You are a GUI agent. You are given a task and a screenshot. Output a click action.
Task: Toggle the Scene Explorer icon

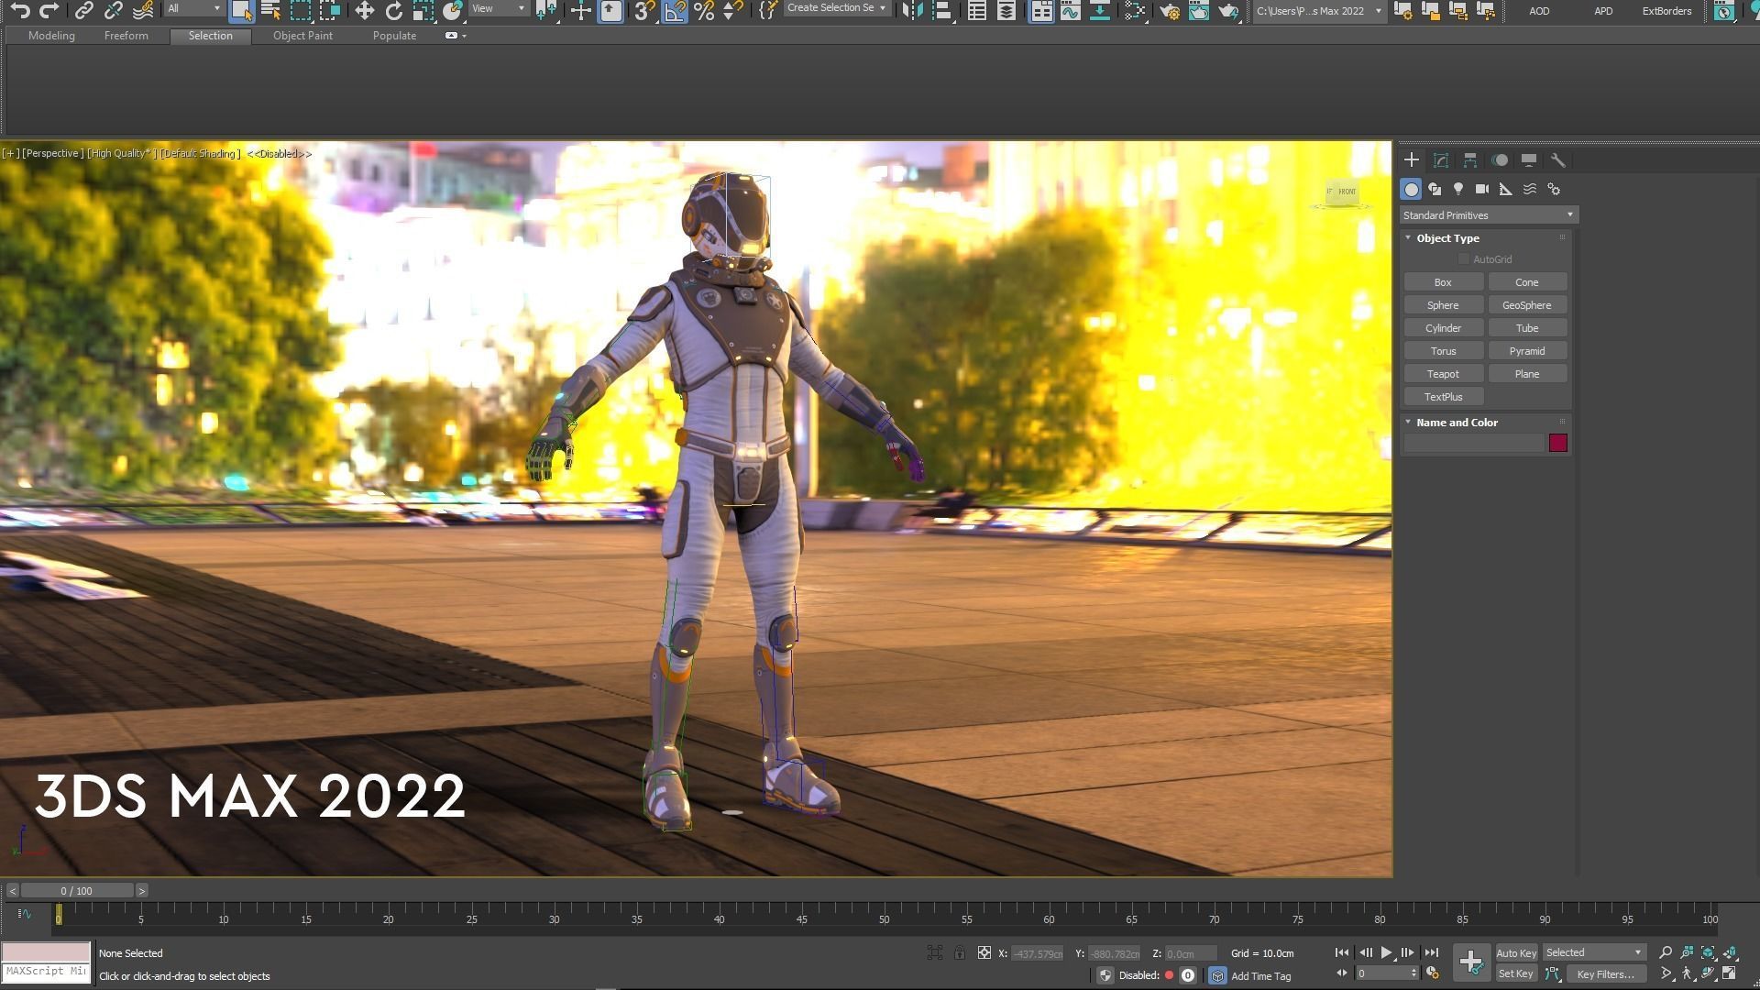point(977,10)
